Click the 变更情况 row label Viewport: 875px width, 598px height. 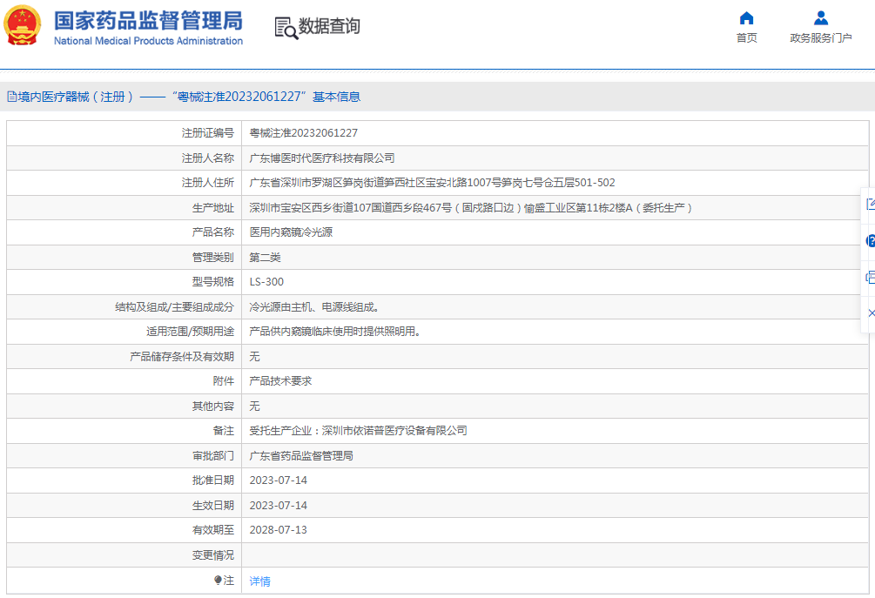pyautogui.click(x=213, y=555)
